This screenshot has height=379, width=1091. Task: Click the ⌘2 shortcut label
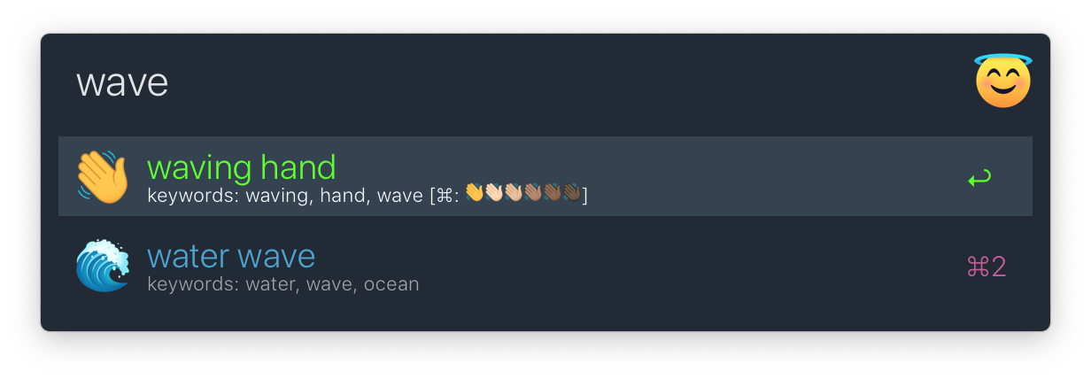click(987, 267)
